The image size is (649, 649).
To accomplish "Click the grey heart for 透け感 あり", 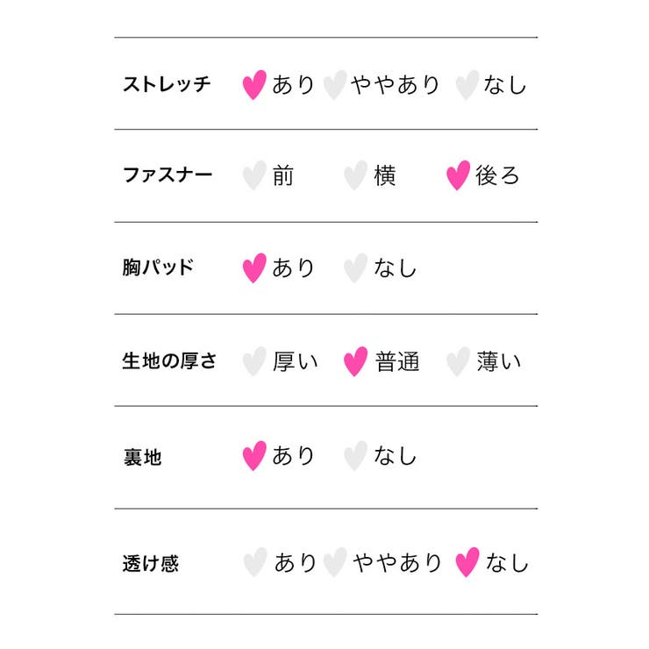I will [x=254, y=562].
